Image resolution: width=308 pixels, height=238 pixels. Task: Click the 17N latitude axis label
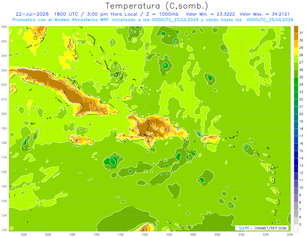coord(4,157)
